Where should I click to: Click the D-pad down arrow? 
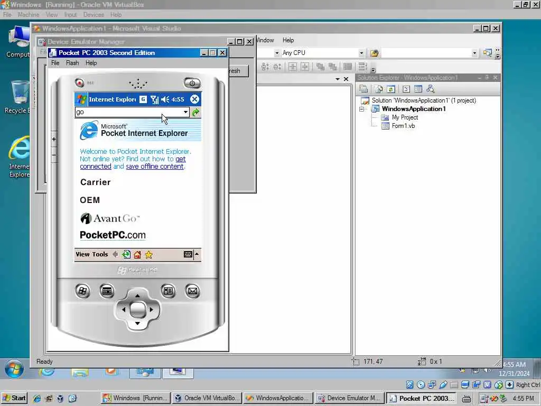137,324
